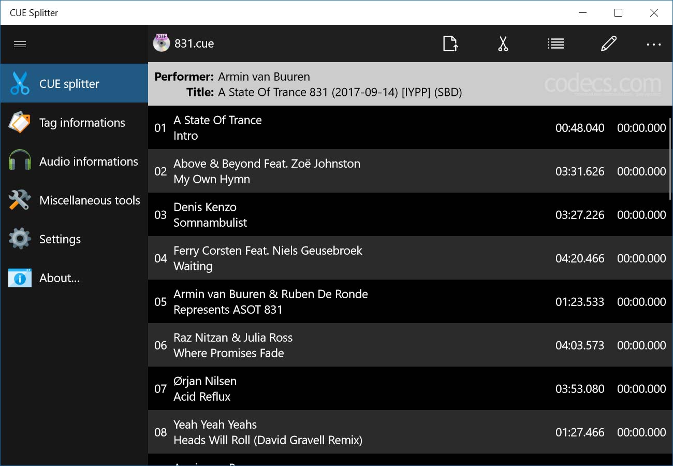
Task: Click Where Promises Fade title
Action: click(x=229, y=353)
